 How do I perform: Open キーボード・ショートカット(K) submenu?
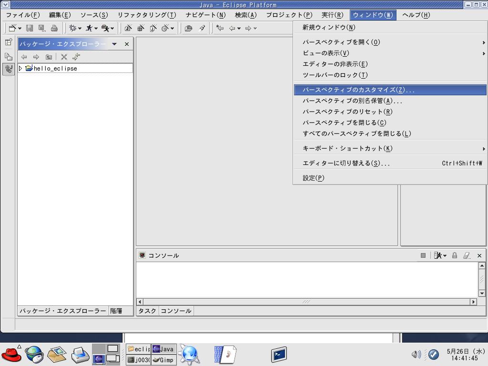pyautogui.click(x=390, y=149)
